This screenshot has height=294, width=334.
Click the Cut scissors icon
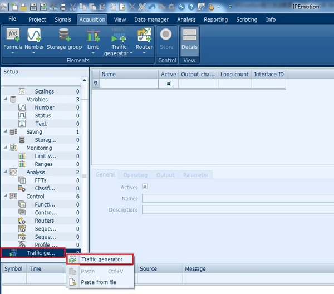pyautogui.click(x=72, y=7)
